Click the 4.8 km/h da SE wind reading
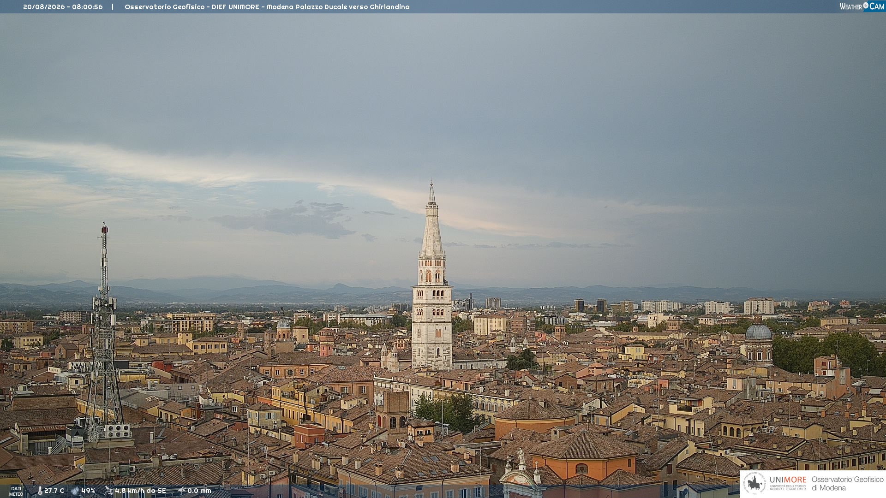The height and width of the screenshot is (498, 886). tap(140, 491)
